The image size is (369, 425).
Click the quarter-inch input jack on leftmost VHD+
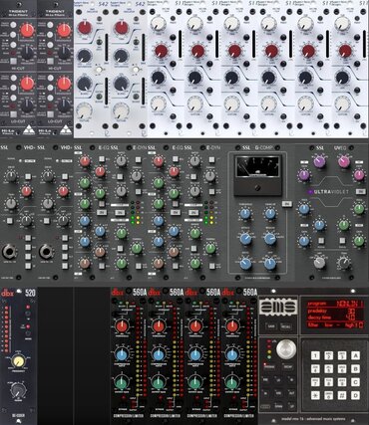pos(9,252)
